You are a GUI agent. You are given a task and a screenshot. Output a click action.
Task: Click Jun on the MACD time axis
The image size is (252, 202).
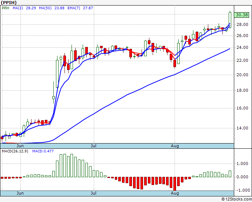(x=20, y=193)
